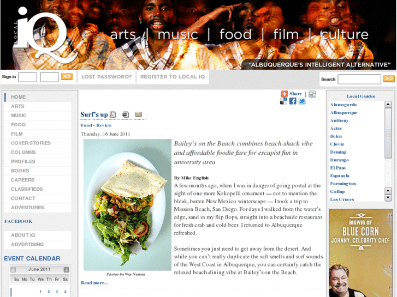This screenshot has width=397, height=297.
Task: Select June 2 in event calendar
Action: click(x=49, y=292)
